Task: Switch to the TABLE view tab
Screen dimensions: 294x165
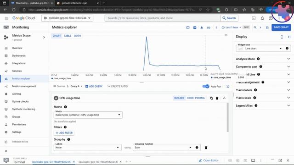Action: point(68,36)
